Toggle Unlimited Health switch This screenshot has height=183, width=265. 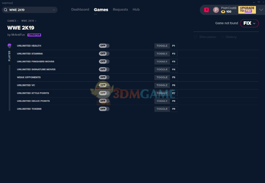click(x=104, y=46)
